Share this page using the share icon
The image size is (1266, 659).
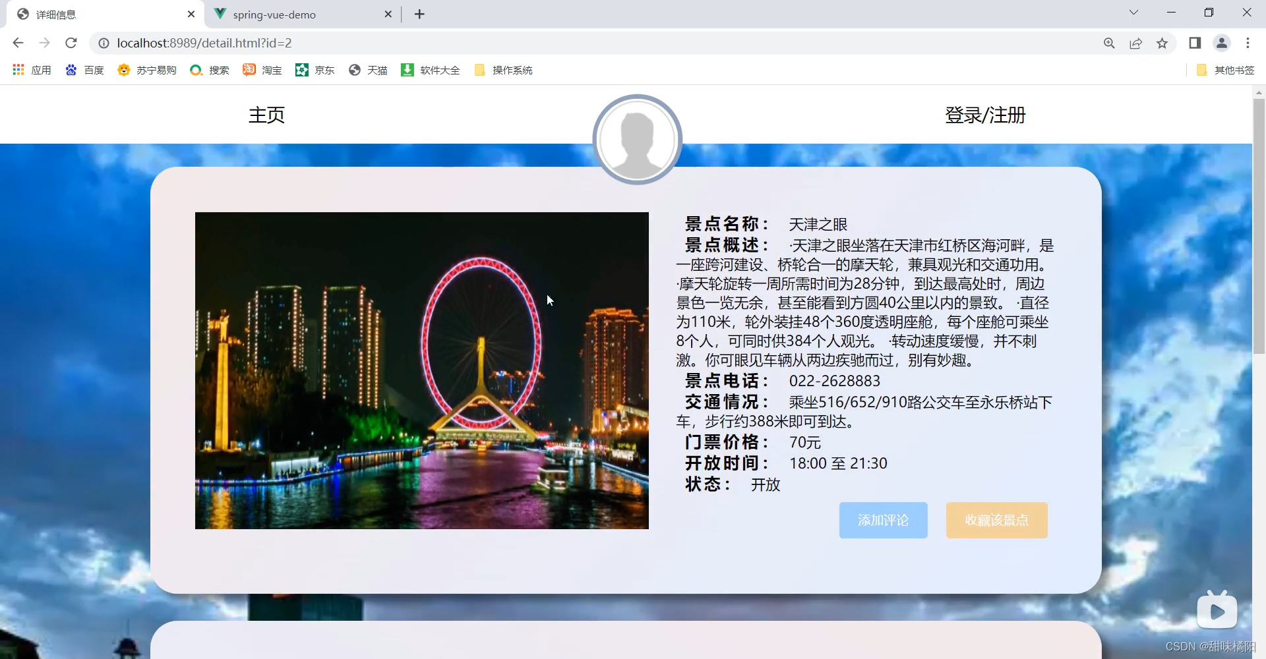click(1135, 43)
